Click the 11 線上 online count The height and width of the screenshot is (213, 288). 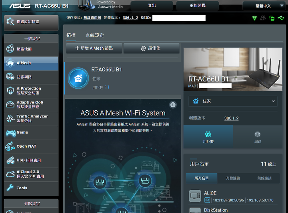click(x=268, y=164)
